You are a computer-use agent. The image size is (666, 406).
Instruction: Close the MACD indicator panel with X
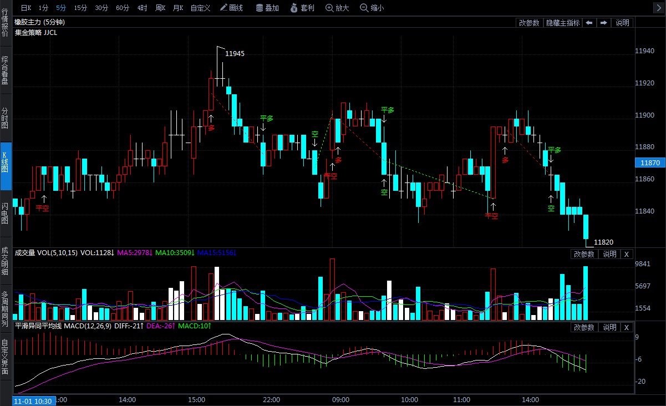pyautogui.click(x=626, y=327)
